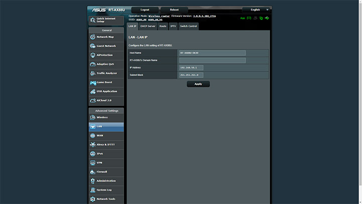Click the Administration icon
The image size is (362, 204).
click(x=93, y=181)
